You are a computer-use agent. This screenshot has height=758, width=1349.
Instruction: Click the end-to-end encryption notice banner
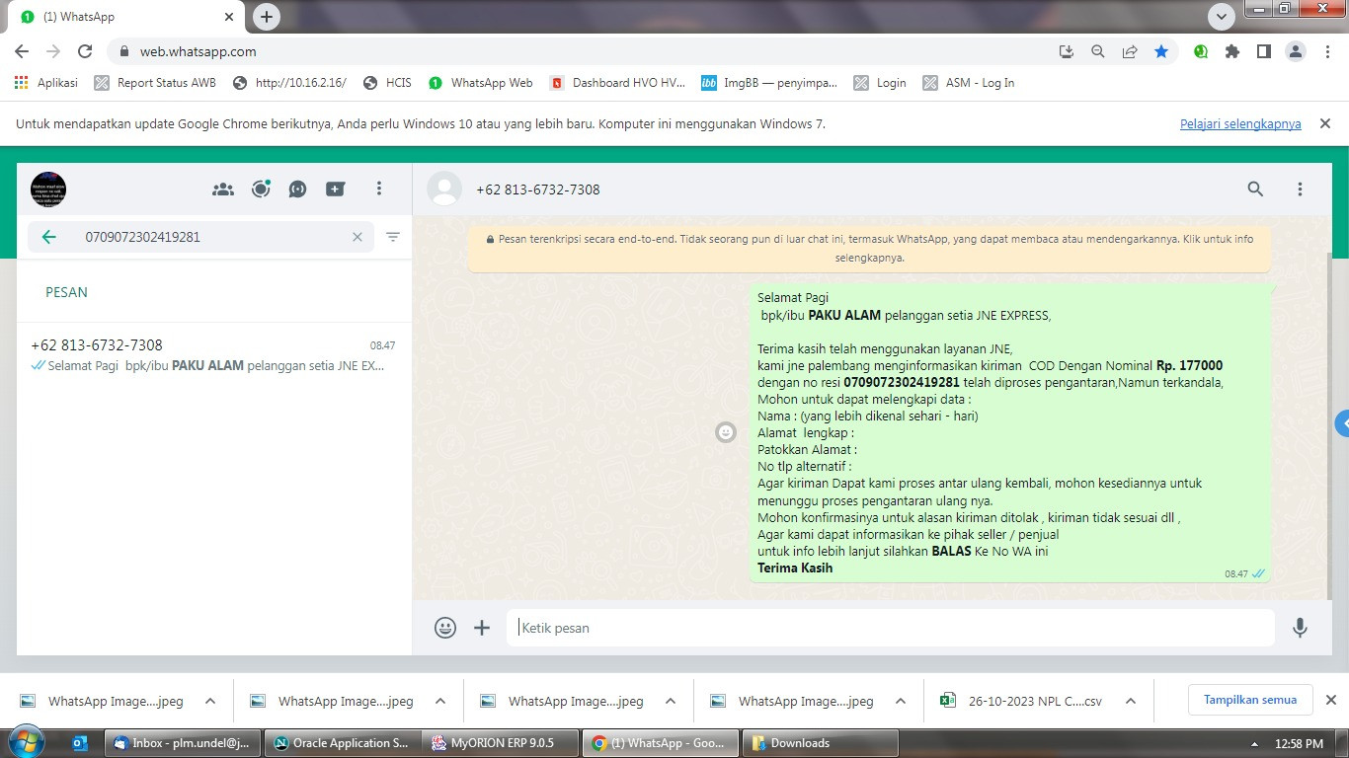coord(870,248)
